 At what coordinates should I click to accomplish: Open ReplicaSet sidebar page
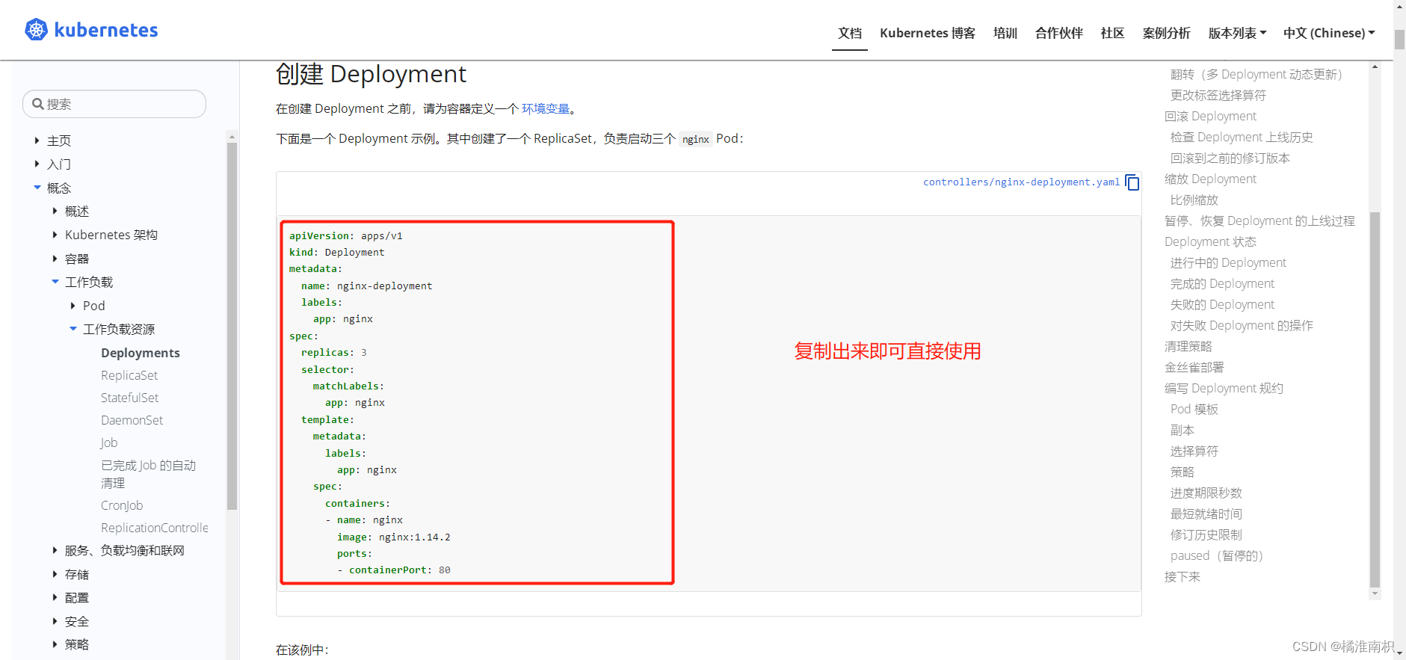pyautogui.click(x=129, y=375)
